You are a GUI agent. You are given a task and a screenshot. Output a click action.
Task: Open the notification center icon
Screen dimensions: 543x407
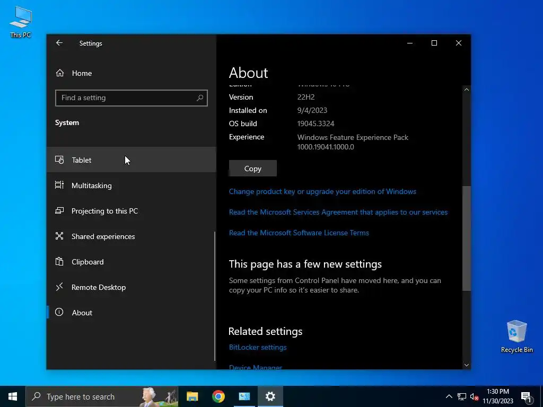(526, 397)
